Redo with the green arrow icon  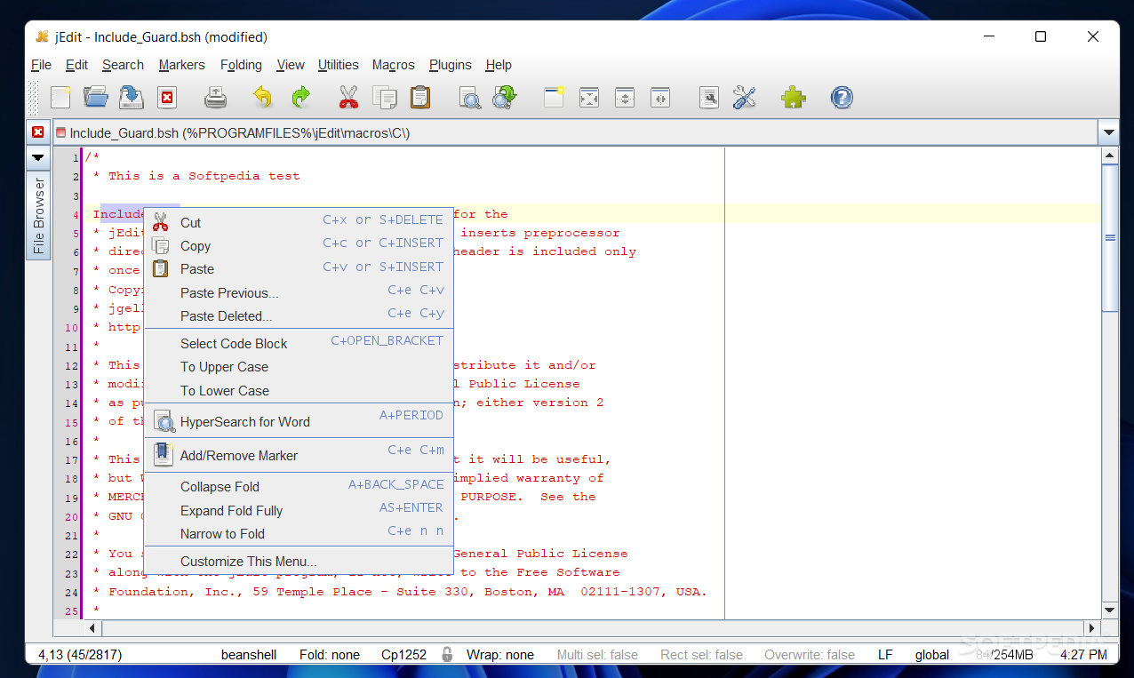(301, 97)
